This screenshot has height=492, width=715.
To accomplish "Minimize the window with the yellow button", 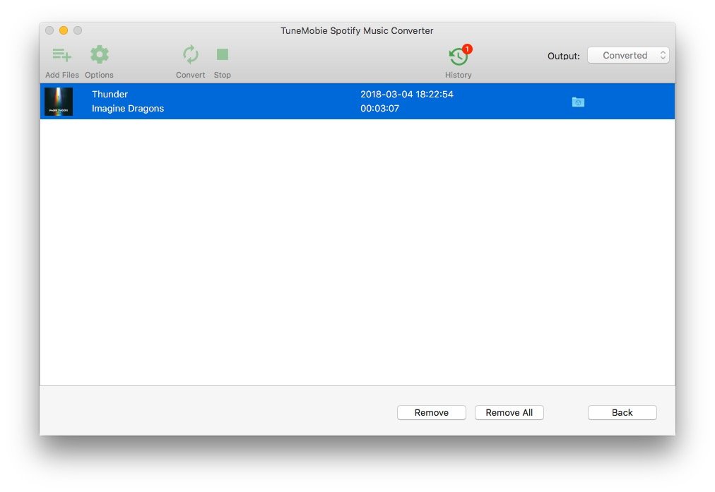I will click(x=64, y=30).
